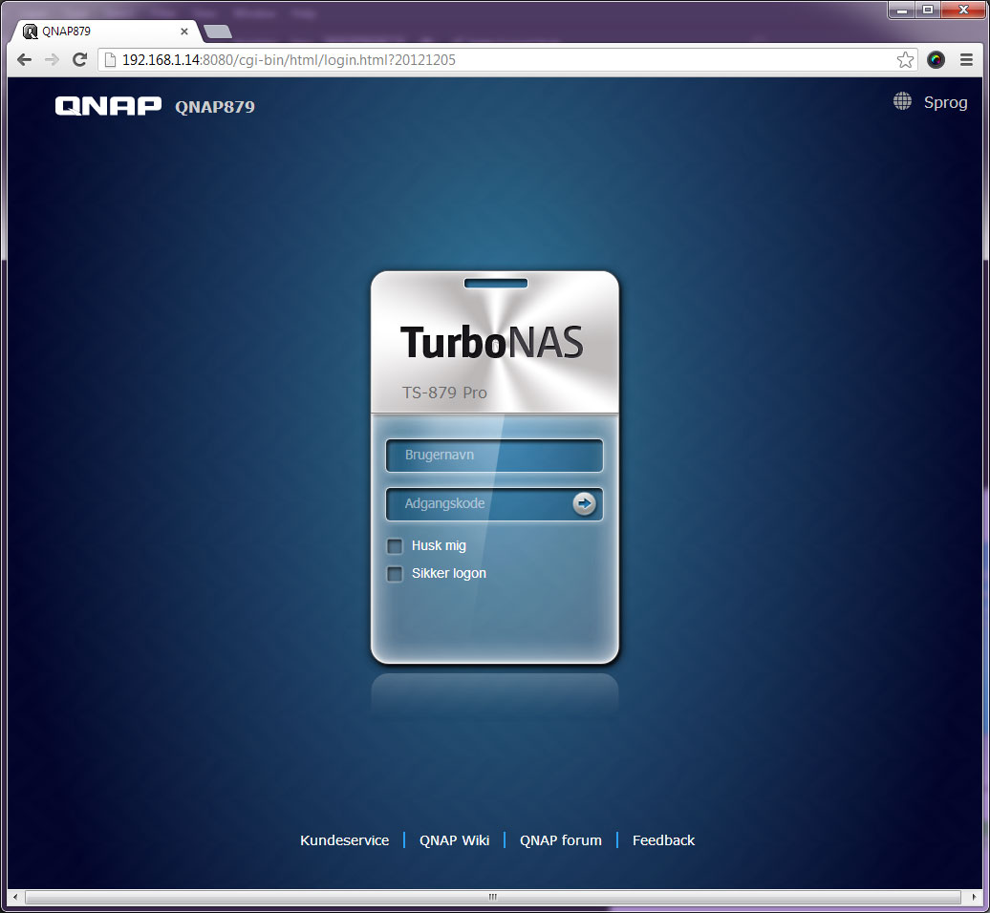Focus the Brugernavn input field
The image size is (990, 913).
tap(494, 455)
